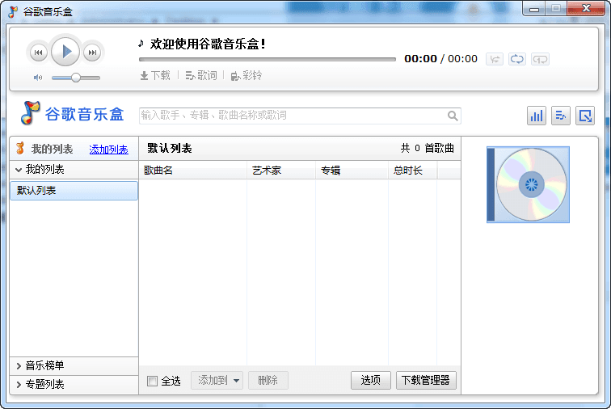Switch to mini mode with arrow icon

[585, 116]
